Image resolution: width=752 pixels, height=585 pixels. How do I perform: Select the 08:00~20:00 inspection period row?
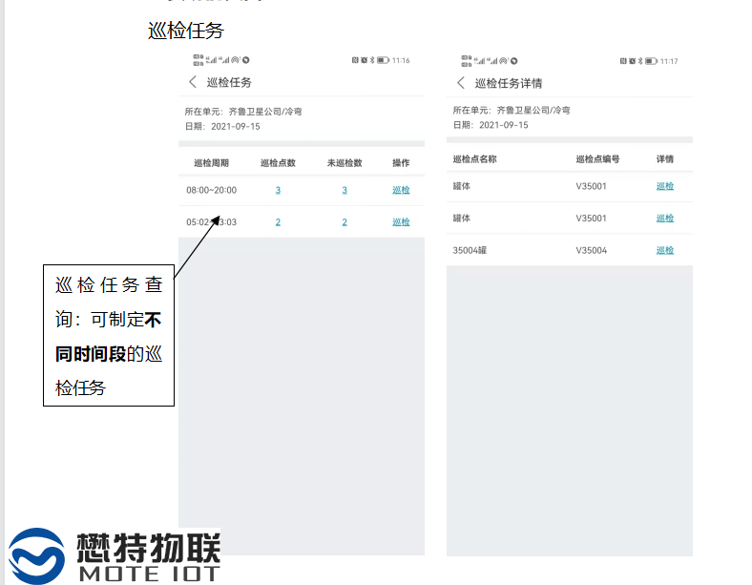coord(211,190)
